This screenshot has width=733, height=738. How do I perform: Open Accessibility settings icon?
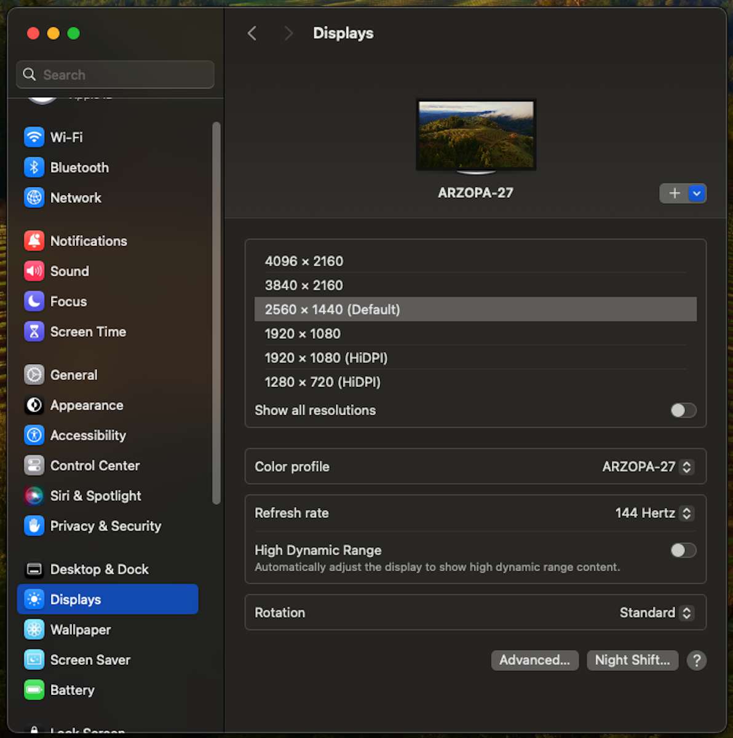pos(34,435)
